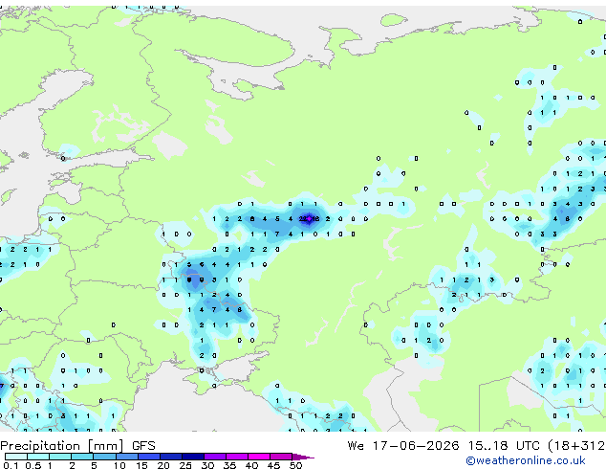Image resolution: width=606 pixels, height=469 pixels.
Task: Click the '50' legend scale value
Action: (295, 465)
